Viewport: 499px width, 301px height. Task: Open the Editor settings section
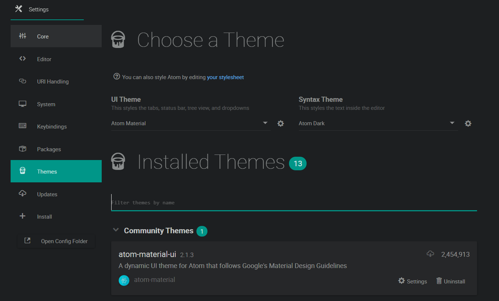coord(56,59)
